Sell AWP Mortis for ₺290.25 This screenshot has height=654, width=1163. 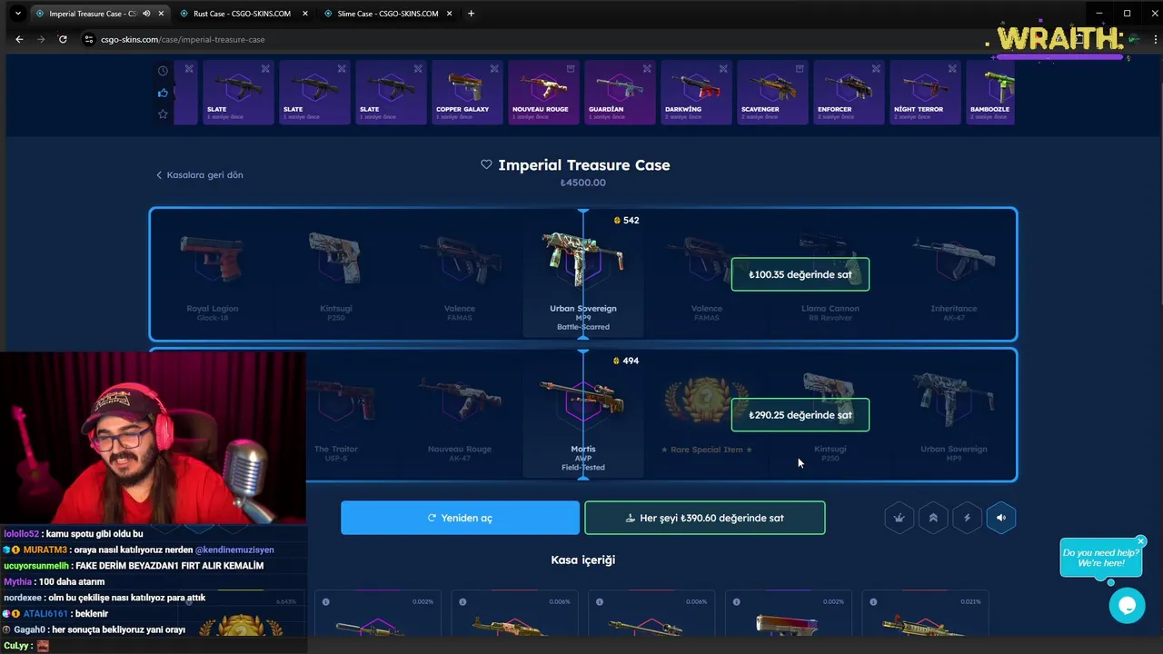click(800, 415)
